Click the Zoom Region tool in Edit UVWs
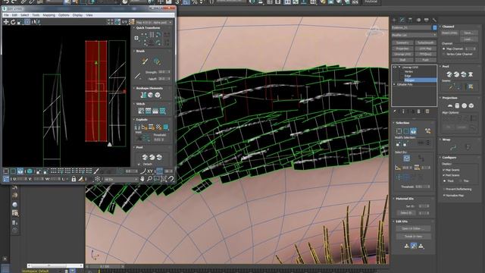 (157, 179)
